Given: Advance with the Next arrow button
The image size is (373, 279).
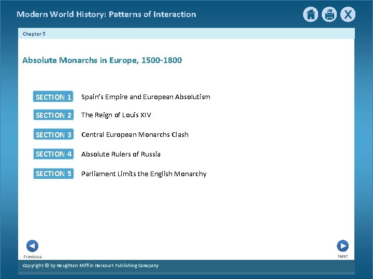Looking at the screenshot, I should point(343,246).
